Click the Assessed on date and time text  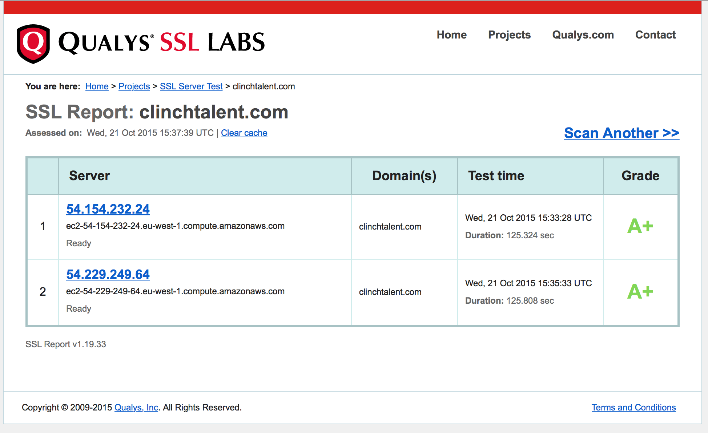[x=120, y=133]
